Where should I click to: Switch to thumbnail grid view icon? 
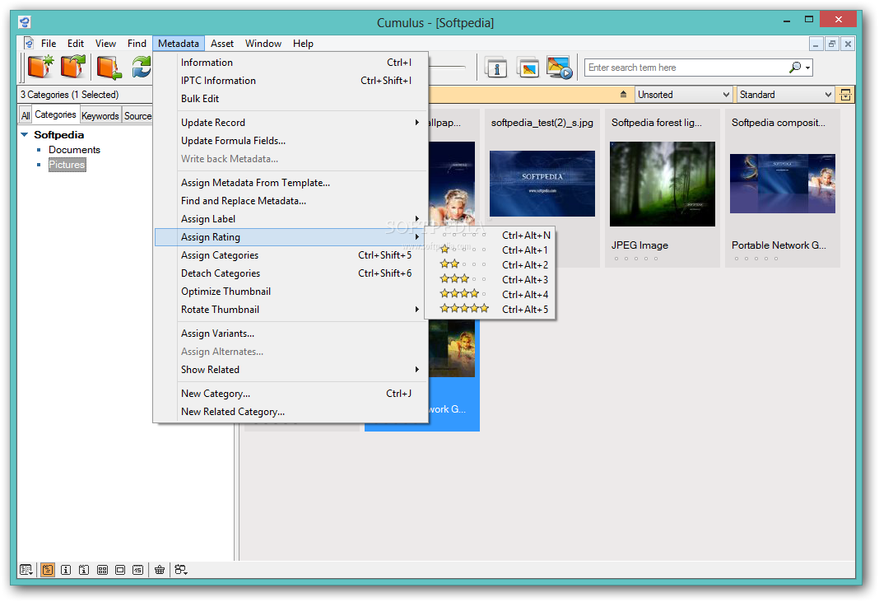(x=102, y=570)
